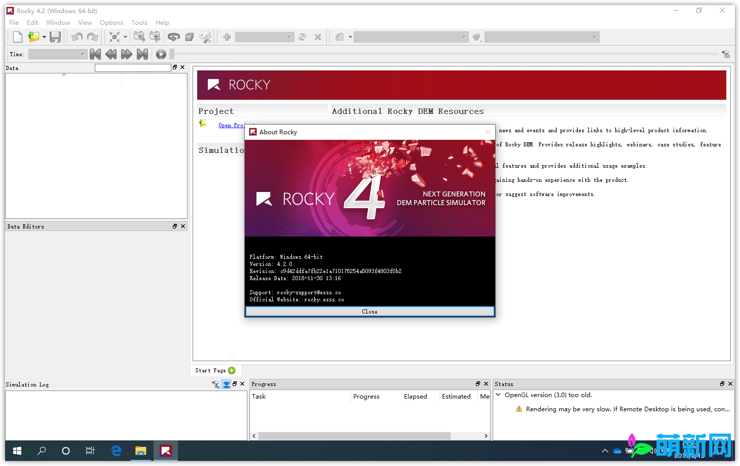The image size is (740, 466).
Task: Save the current project
Action: 56,36
